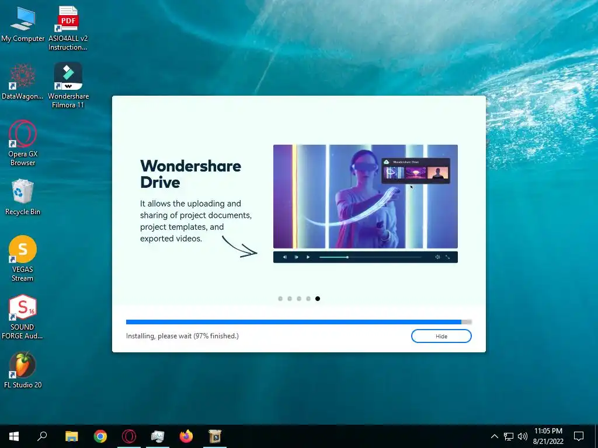
Task: Open the My Computer desktop icon
Action: (23, 24)
